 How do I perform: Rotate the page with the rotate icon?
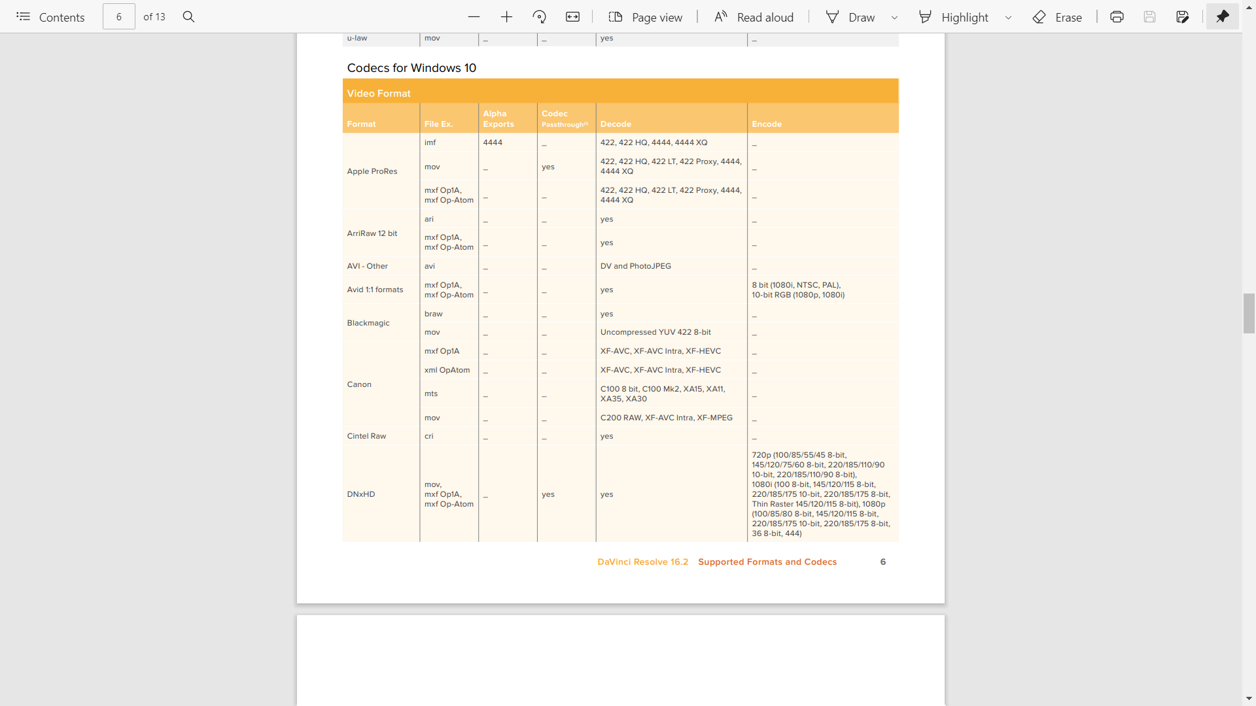tap(540, 17)
